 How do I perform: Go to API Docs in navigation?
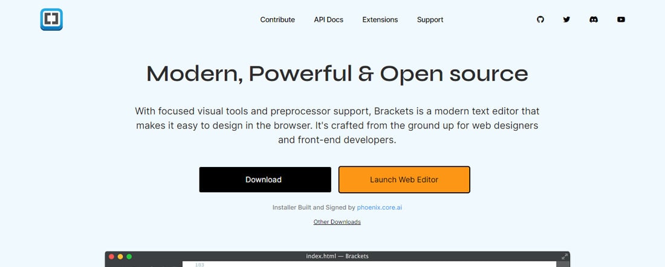coord(328,20)
